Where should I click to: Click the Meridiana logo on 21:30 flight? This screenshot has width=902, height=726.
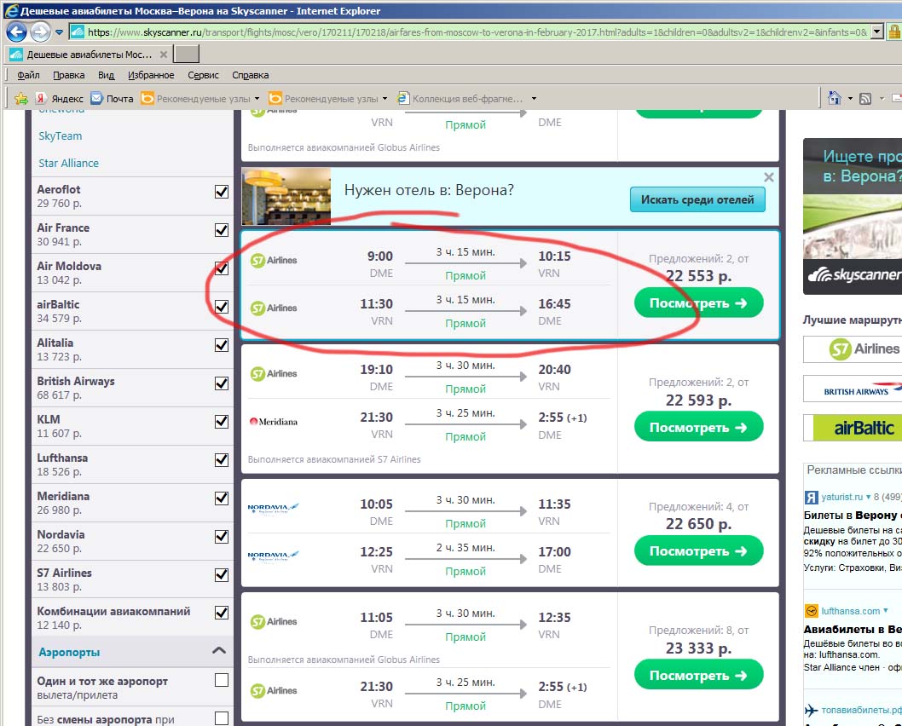(274, 422)
